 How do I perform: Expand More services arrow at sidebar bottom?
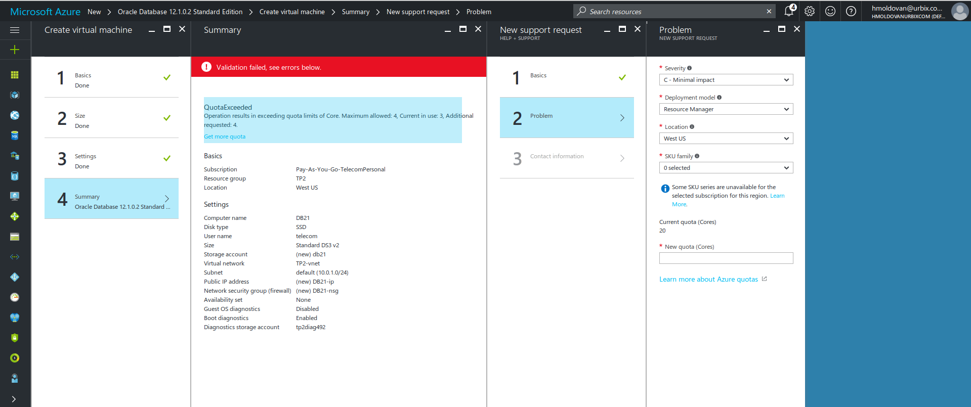click(14, 399)
